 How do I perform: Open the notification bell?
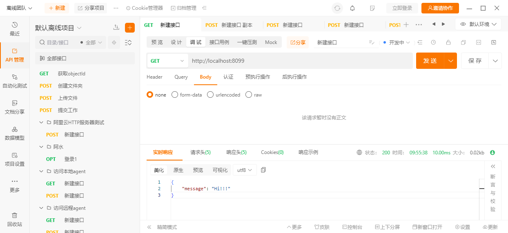pos(352,8)
